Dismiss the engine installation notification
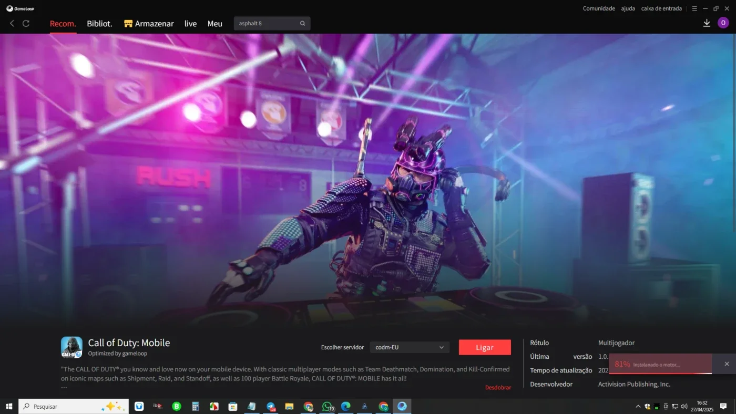This screenshot has width=736, height=414. pyautogui.click(x=727, y=364)
